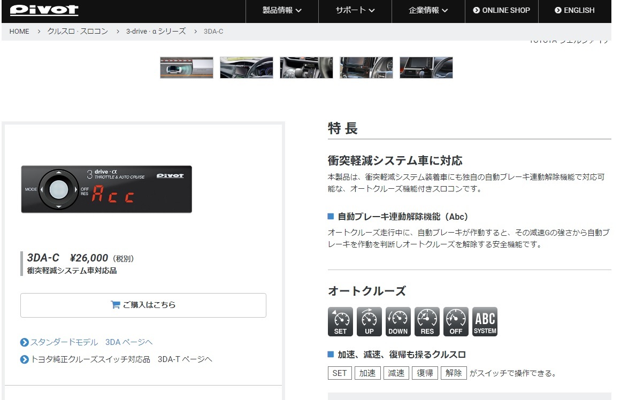Click the ABC SYSTEM icon

coord(485,321)
